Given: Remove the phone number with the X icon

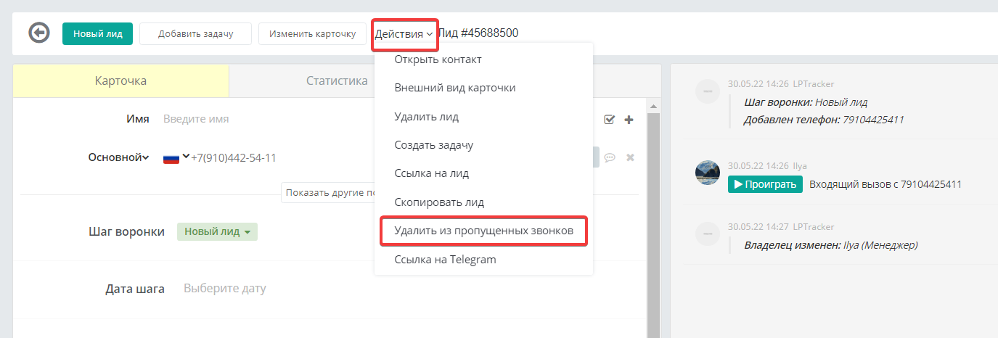Looking at the screenshot, I should tap(630, 157).
